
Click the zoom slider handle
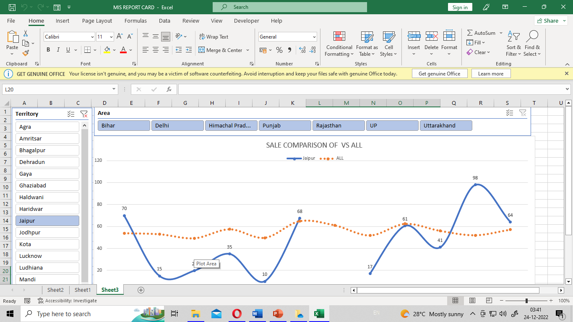526,301
